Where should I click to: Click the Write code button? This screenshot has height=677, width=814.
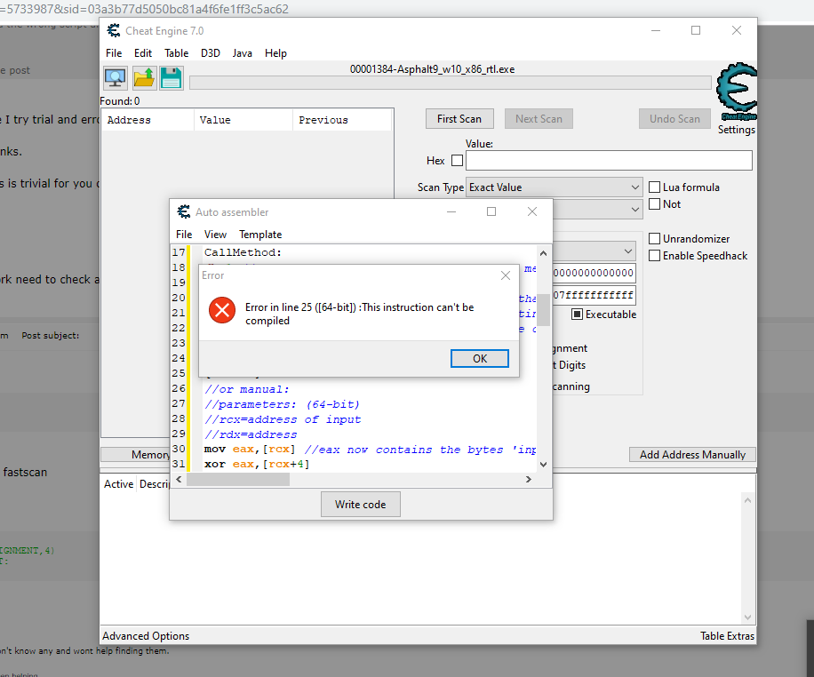point(360,505)
